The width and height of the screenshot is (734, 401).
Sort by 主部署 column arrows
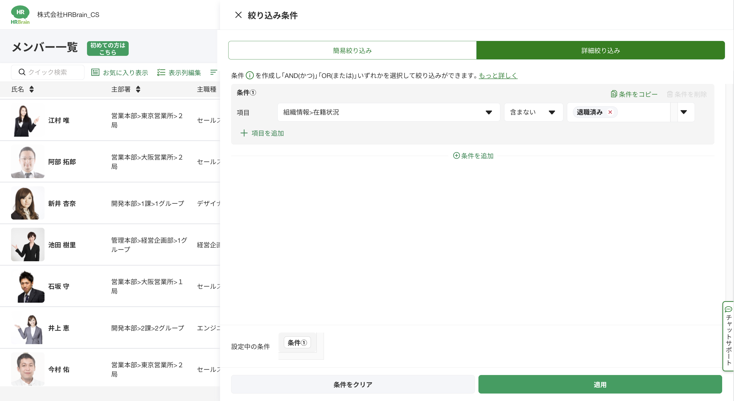(138, 89)
